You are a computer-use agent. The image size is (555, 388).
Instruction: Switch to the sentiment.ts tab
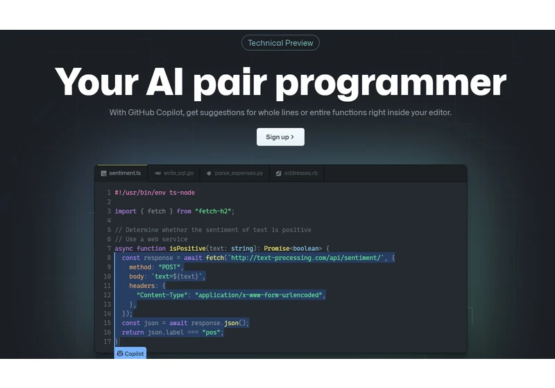click(x=121, y=173)
